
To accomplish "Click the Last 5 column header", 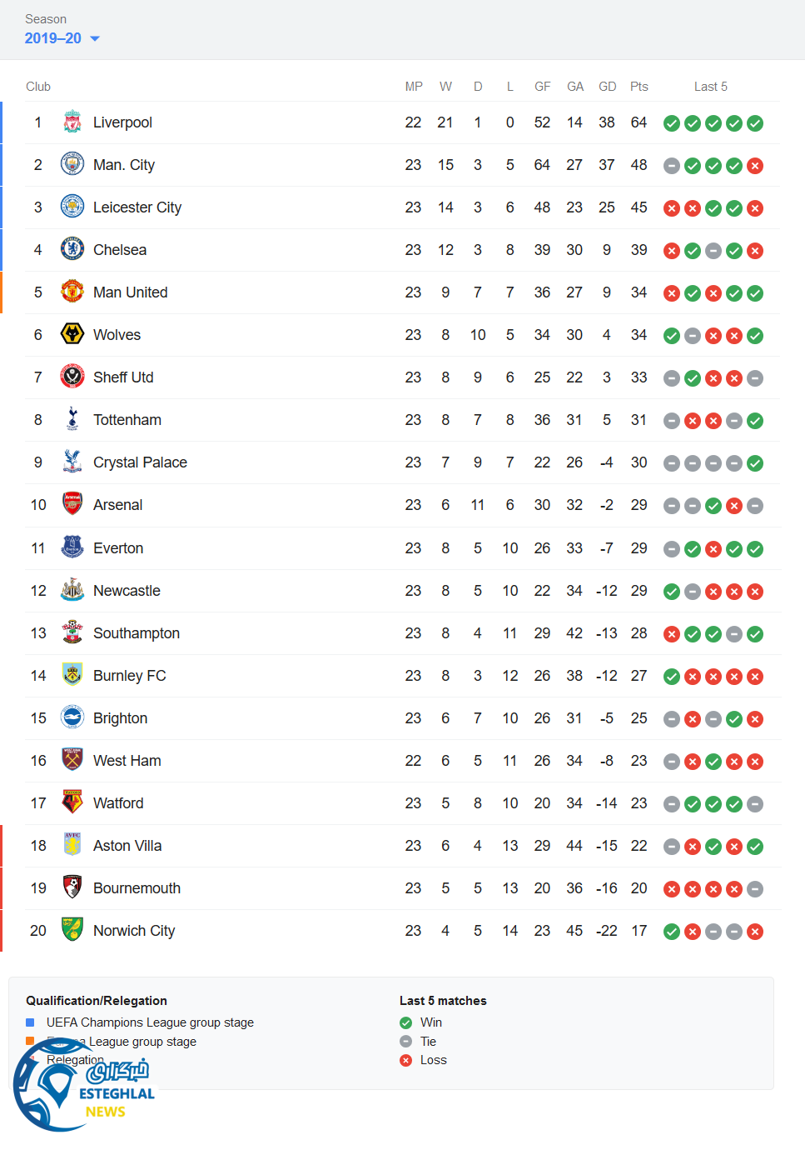I will (710, 87).
